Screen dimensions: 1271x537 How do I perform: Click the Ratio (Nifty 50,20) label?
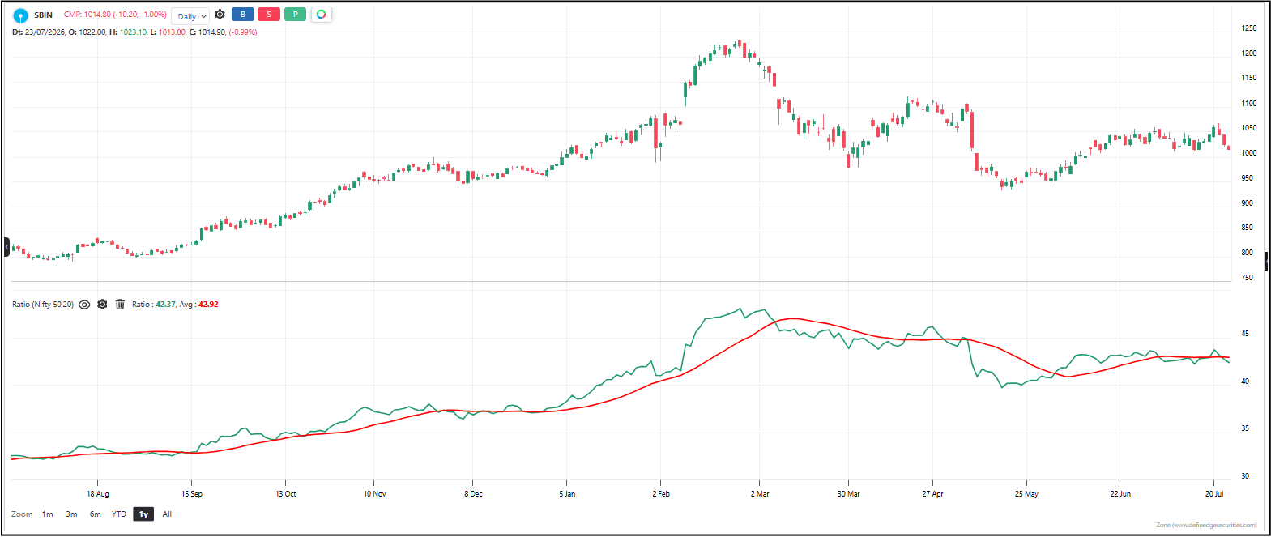(43, 305)
